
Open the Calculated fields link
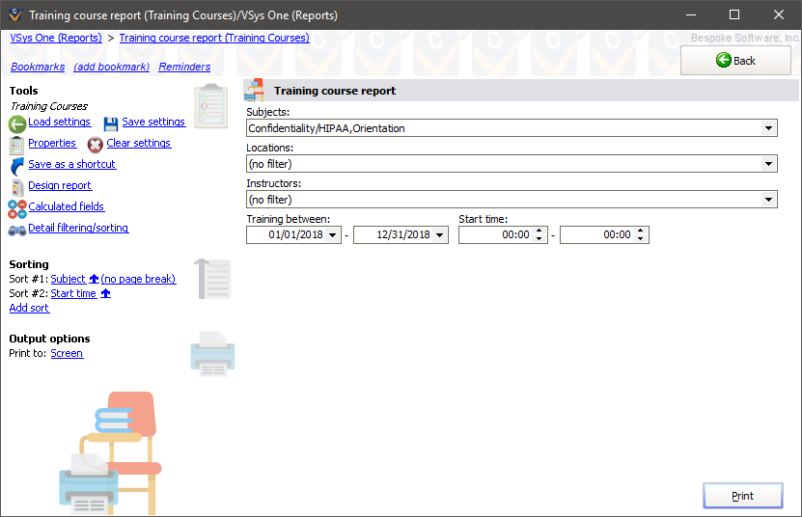pos(67,206)
